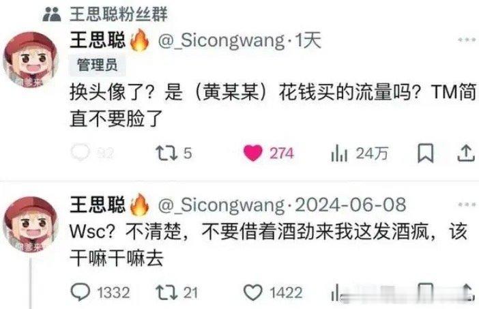479x309 pixels.
Task: Open first post's profile avatar
Action: (31, 59)
